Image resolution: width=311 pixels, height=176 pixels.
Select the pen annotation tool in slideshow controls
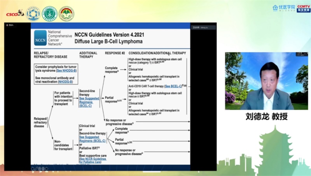pyautogui.click(x=37, y=169)
